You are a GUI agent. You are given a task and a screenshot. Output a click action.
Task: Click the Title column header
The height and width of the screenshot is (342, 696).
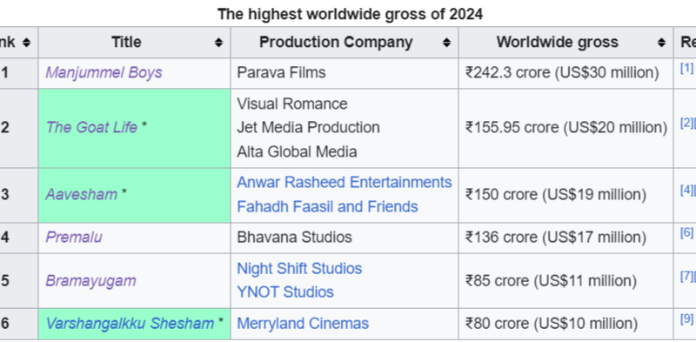click(135, 42)
